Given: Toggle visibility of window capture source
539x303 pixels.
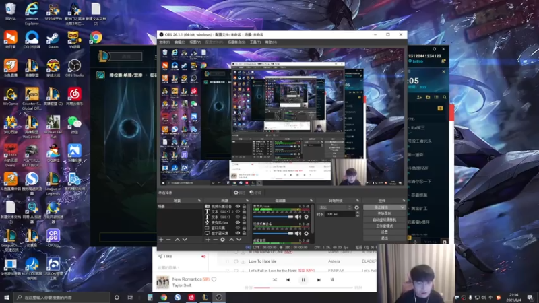Looking at the screenshot, I should (238, 228).
